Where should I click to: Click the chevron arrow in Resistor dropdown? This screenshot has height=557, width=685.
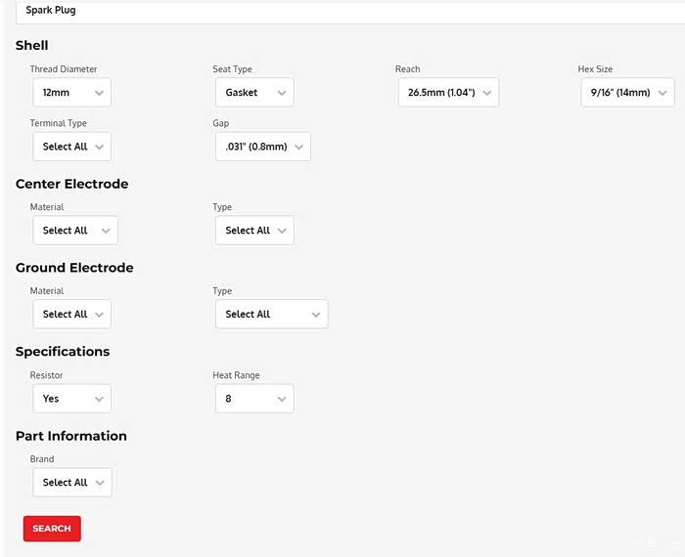click(99, 399)
